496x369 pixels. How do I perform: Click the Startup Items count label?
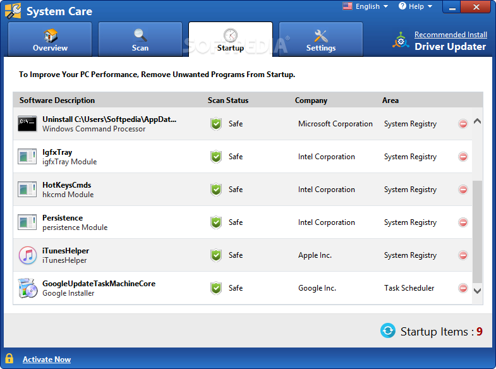tap(441, 331)
